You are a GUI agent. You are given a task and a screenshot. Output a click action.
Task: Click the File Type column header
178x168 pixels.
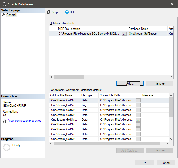(89, 95)
